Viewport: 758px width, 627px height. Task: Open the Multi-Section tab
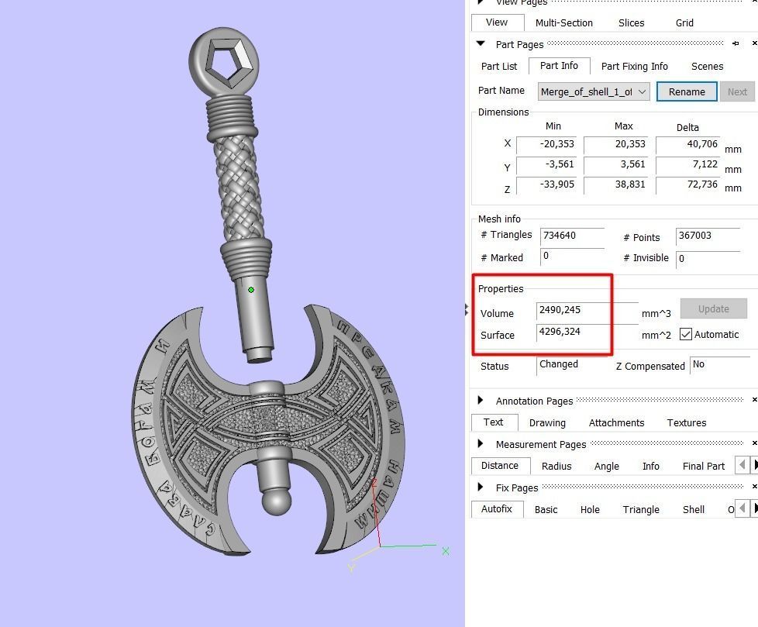[x=563, y=22]
